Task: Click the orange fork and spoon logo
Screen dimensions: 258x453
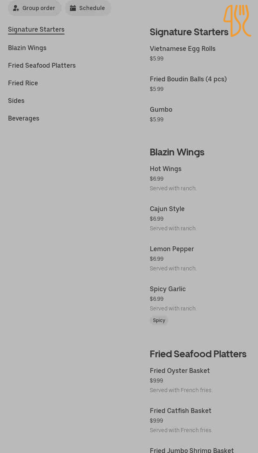Action: click(237, 20)
